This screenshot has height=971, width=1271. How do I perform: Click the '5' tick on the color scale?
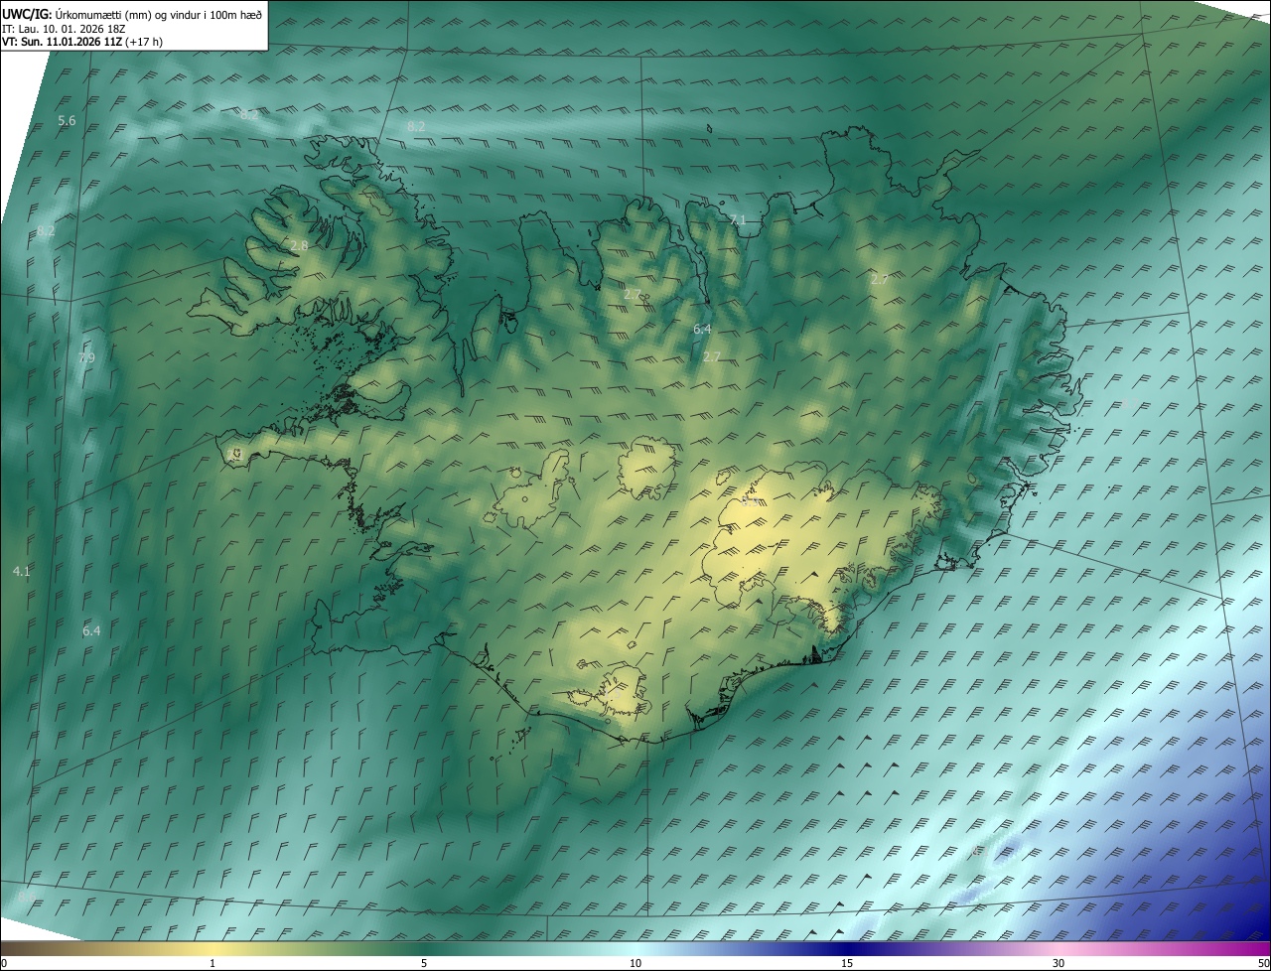424,963
